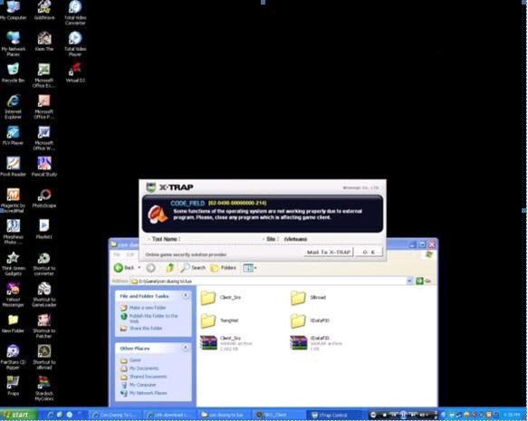This screenshot has width=528, height=421.
Task: Click the Go button beside address bar
Action: 424,281
